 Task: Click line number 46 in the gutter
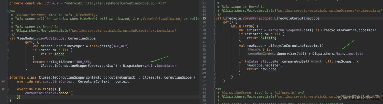coord(204,61)
